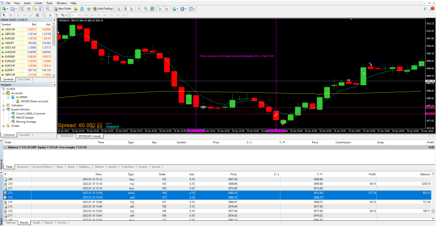Image resolution: width=436 pixels, height=226 pixels.
Task: Select the trendline drawing tool
Action: pos(31,15)
